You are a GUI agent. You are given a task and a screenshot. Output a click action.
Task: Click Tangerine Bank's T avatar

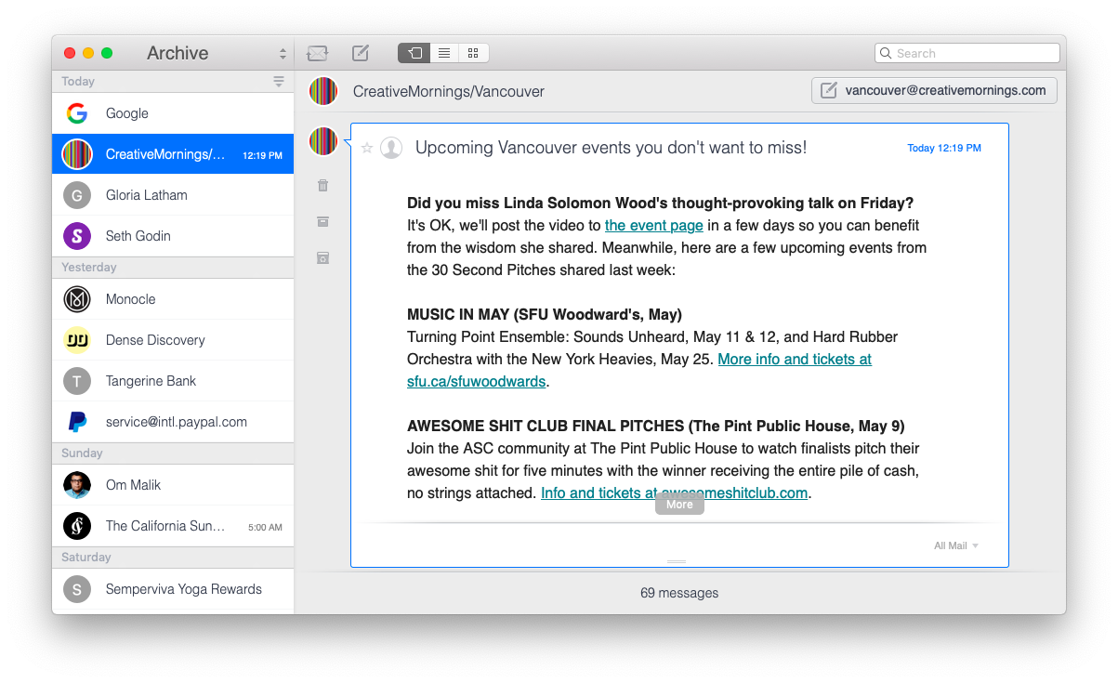(x=77, y=381)
